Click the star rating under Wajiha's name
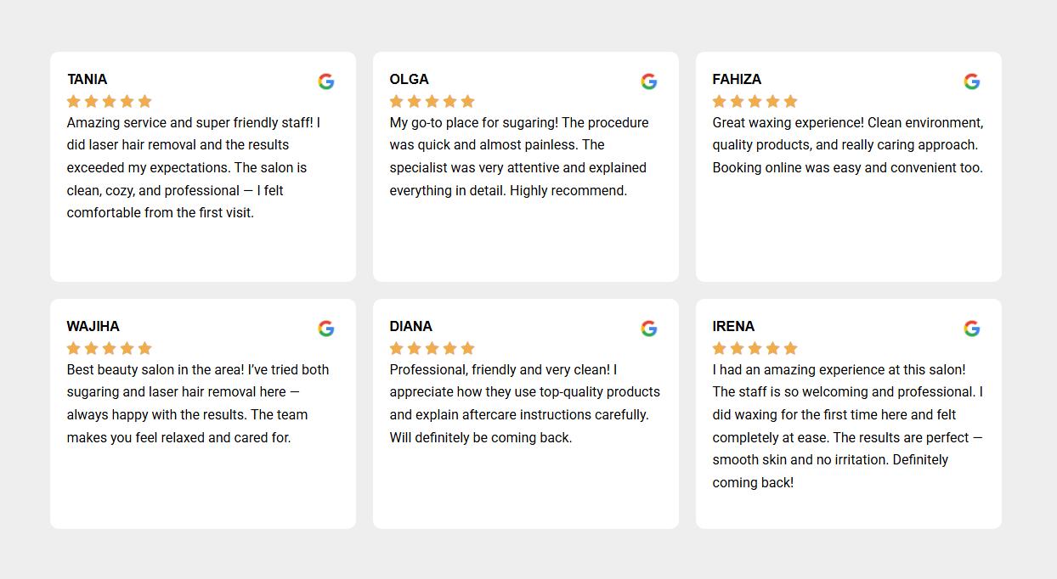The height and width of the screenshot is (579, 1057). tap(109, 348)
